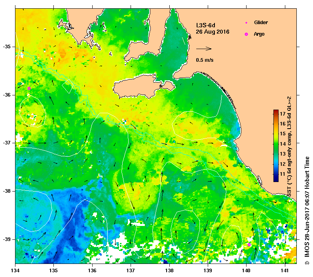The image size is (313, 277).
Task: Click the date '26 Aug 2016'
Action: 212,32
